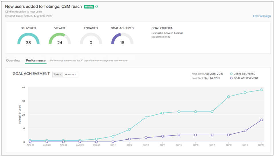Click the Sep 3 Users Delivered data point
The image size is (274, 156).
(x=146, y=117)
